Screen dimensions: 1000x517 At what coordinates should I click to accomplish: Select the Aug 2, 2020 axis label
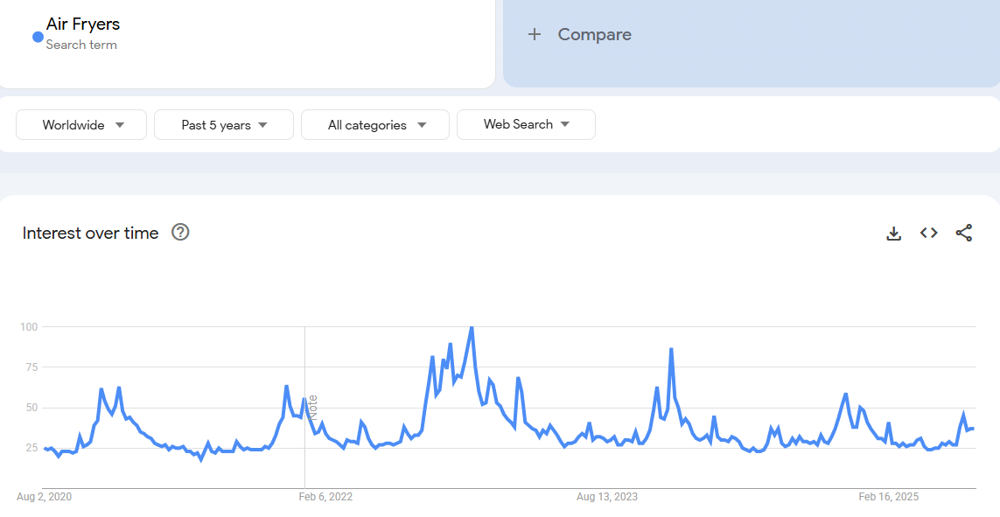pos(44,497)
